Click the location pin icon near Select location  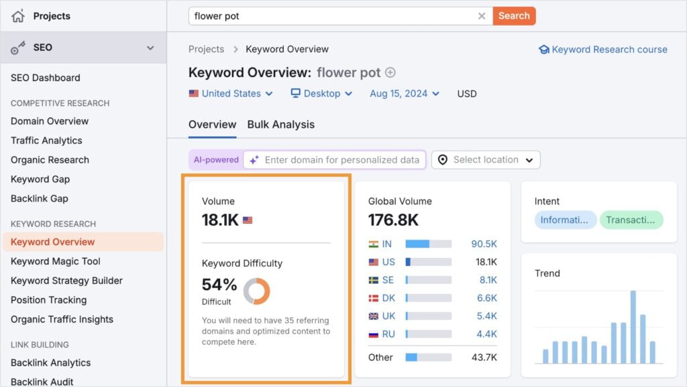(x=444, y=159)
